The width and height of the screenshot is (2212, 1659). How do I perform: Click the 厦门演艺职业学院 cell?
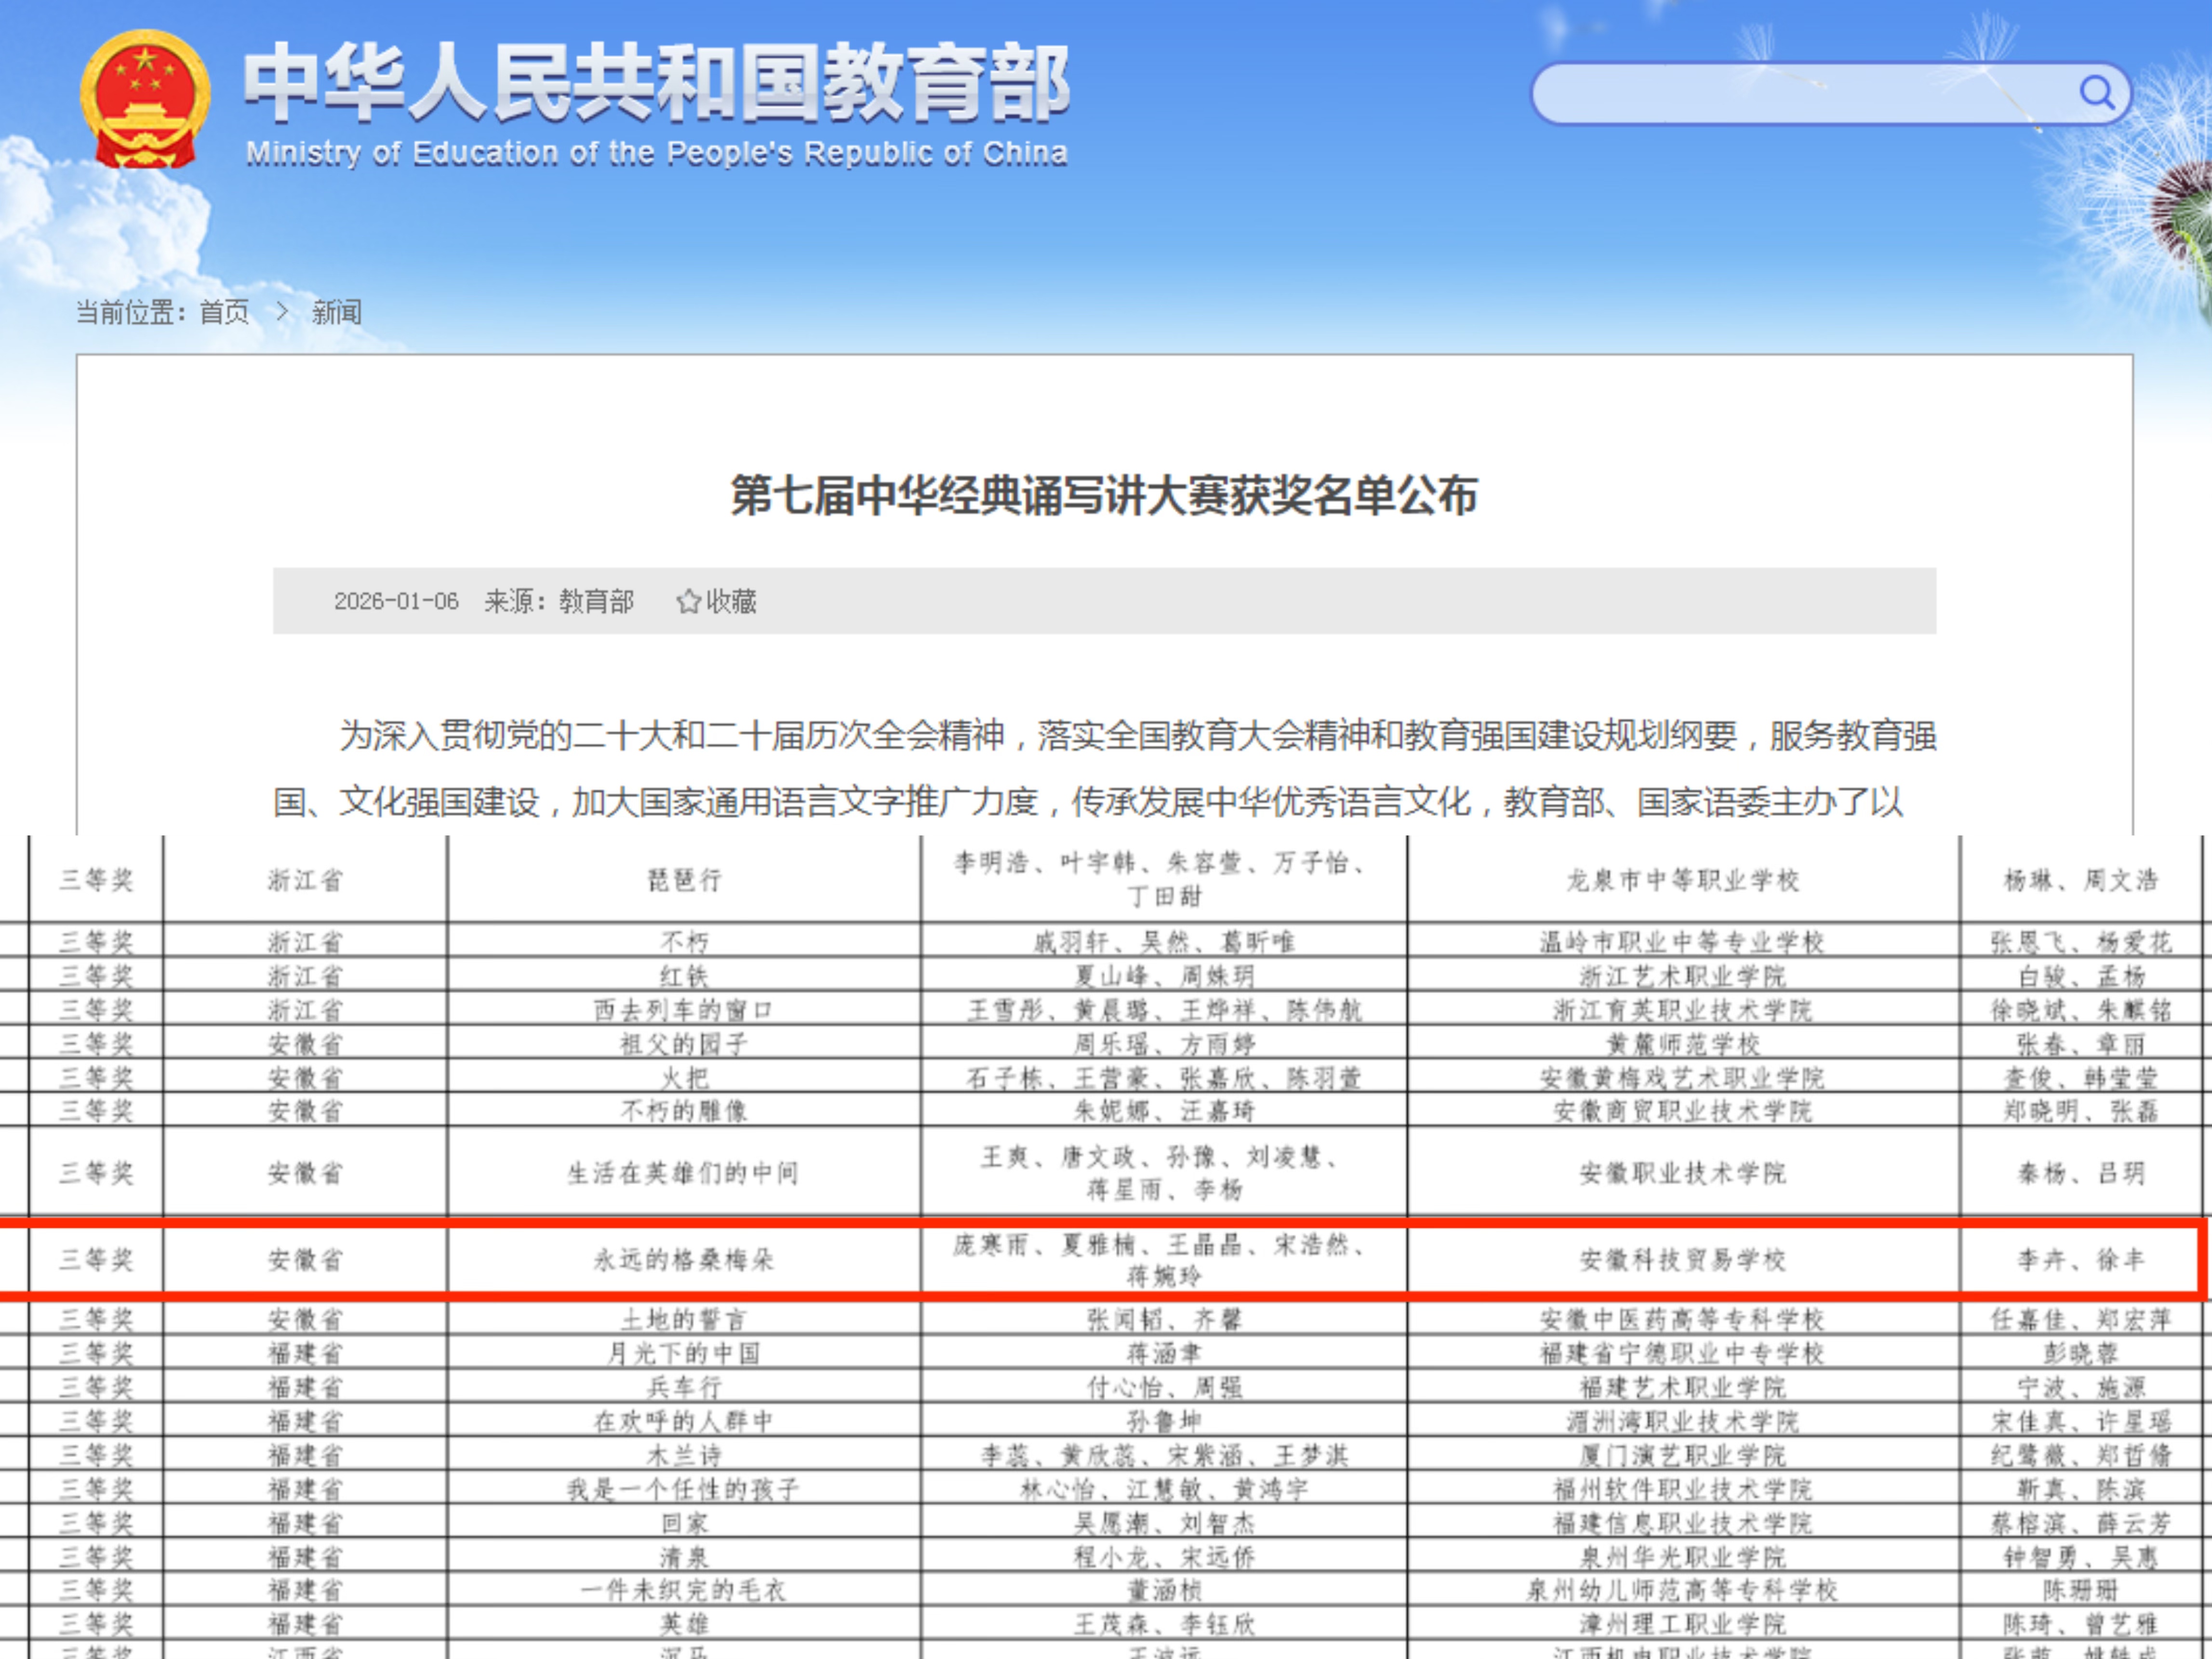(x=1683, y=1455)
